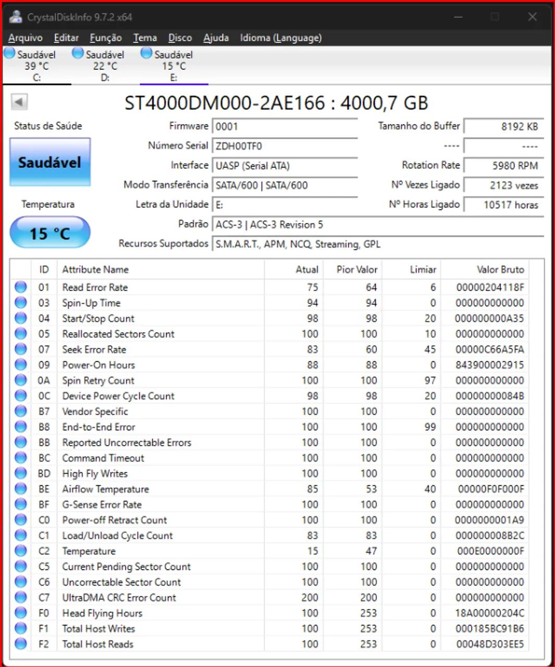
Task: Click health orb for Load/Unload Cycle Count
Action: coord(20,535)
